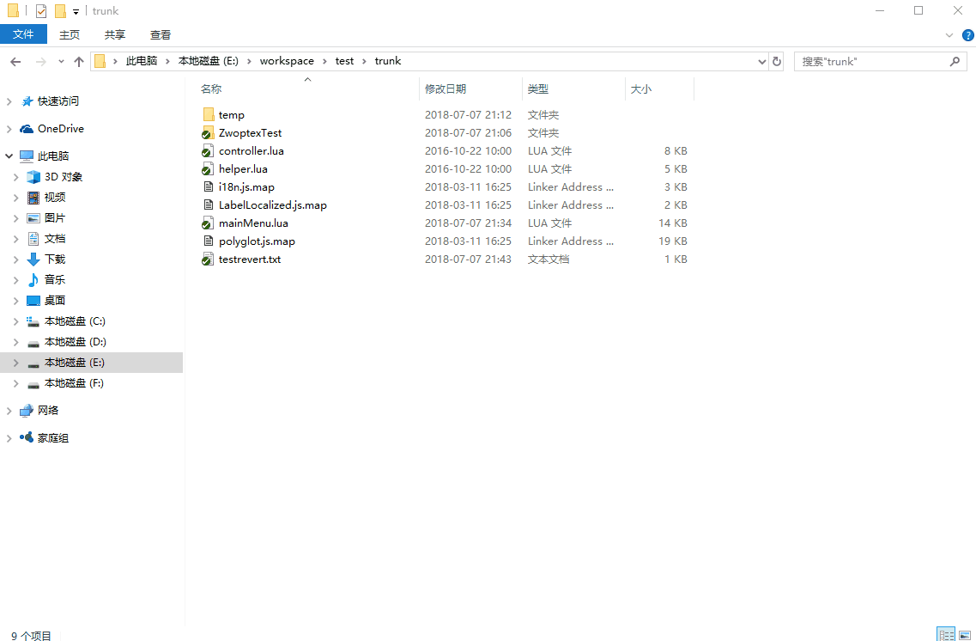Image resolution: width=976 pixels, height=641 pixels.
Task: Select the mainMenu.lua file icon
Action: tap(208, 223)
